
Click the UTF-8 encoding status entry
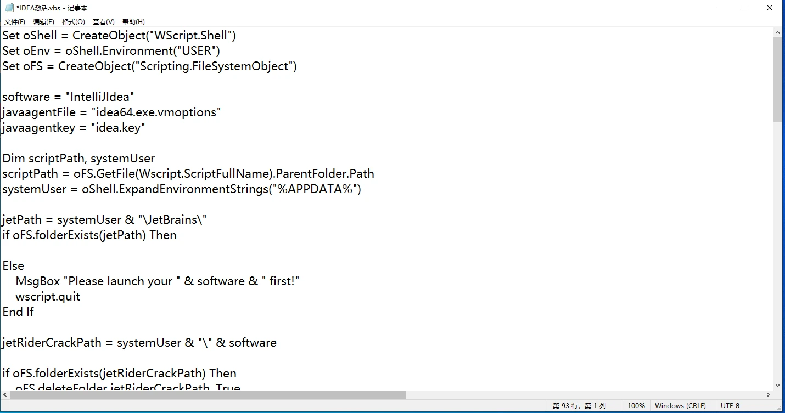point(730,406)
